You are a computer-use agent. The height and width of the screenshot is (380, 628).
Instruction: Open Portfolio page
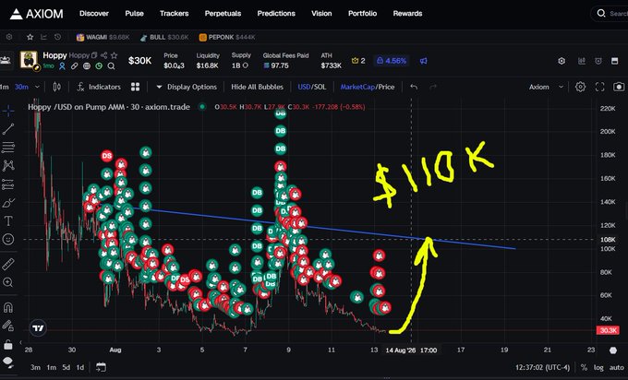362,13
